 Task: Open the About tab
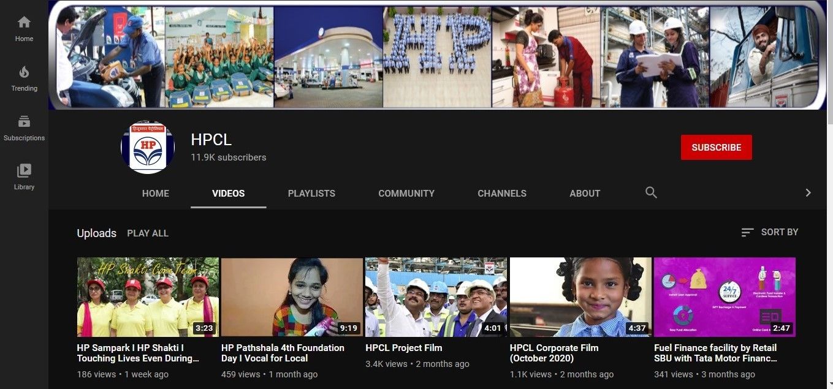585,193
